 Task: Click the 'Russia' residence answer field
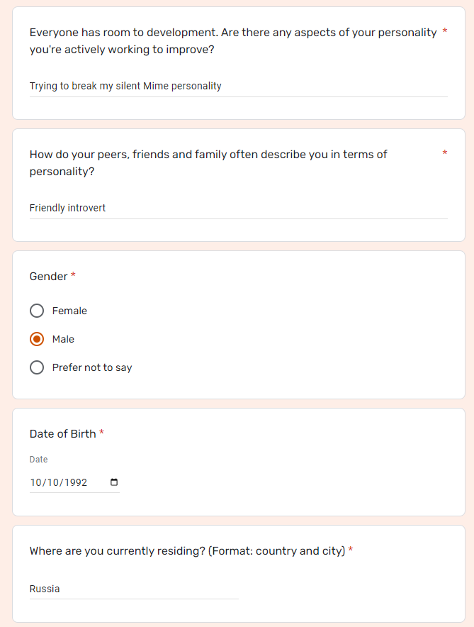tap(134, 589)
